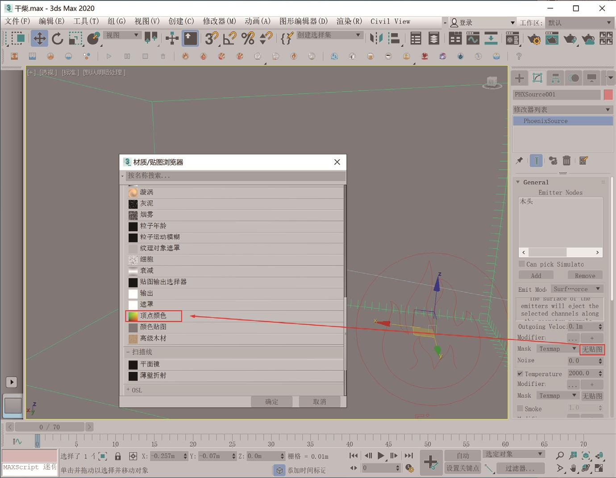Screen dimensions: 616x478
Task: Select the 顶点颜色 map in the list
Action: pos(153,316)
